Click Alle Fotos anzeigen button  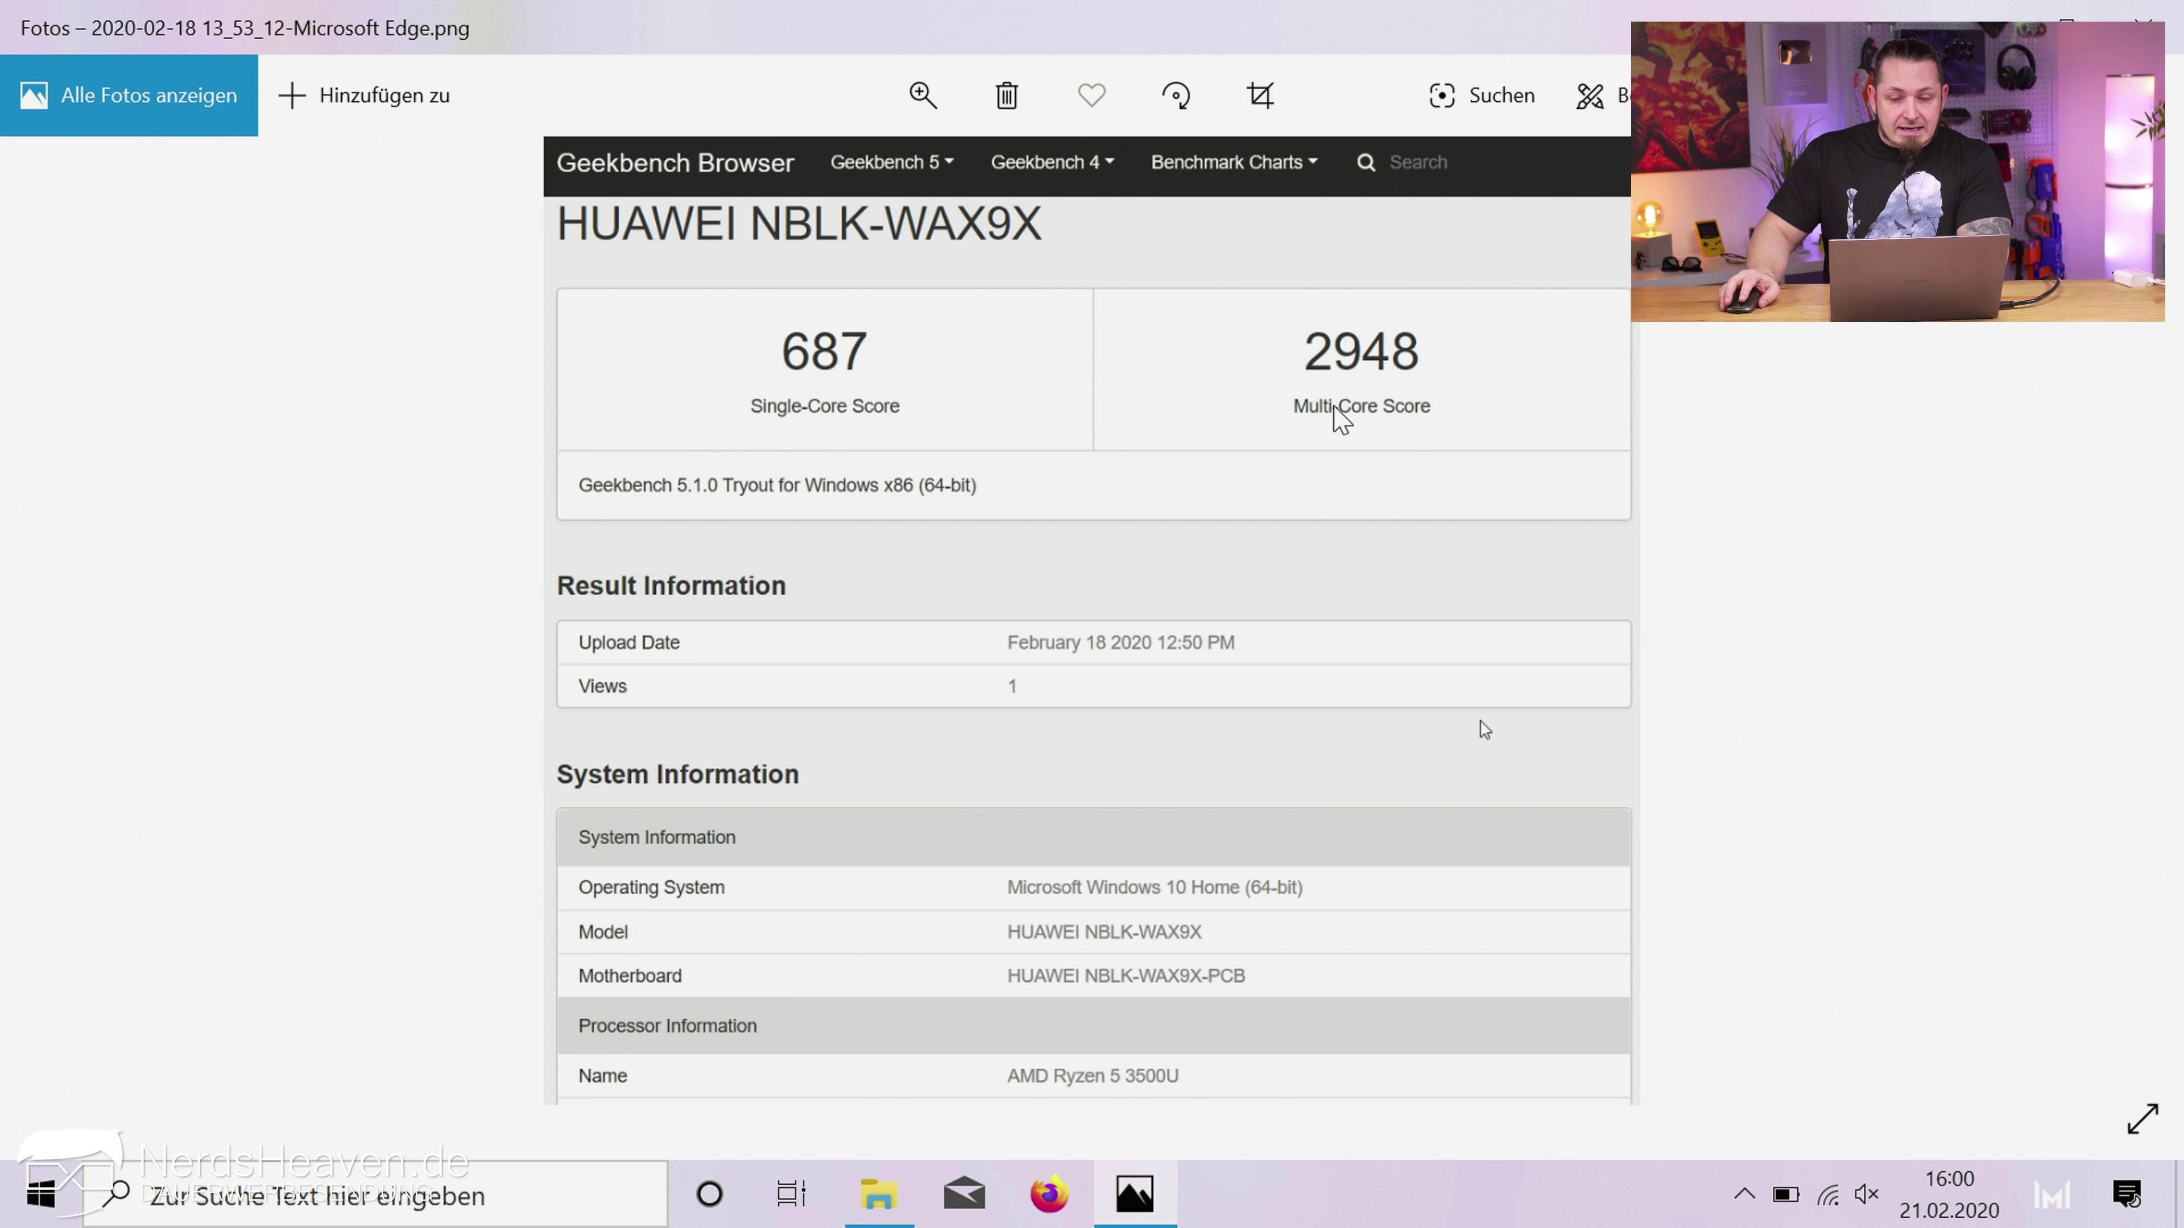click(x=129, y=95)
